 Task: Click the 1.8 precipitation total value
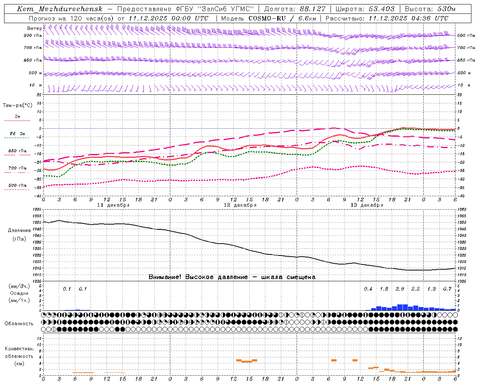384,289
